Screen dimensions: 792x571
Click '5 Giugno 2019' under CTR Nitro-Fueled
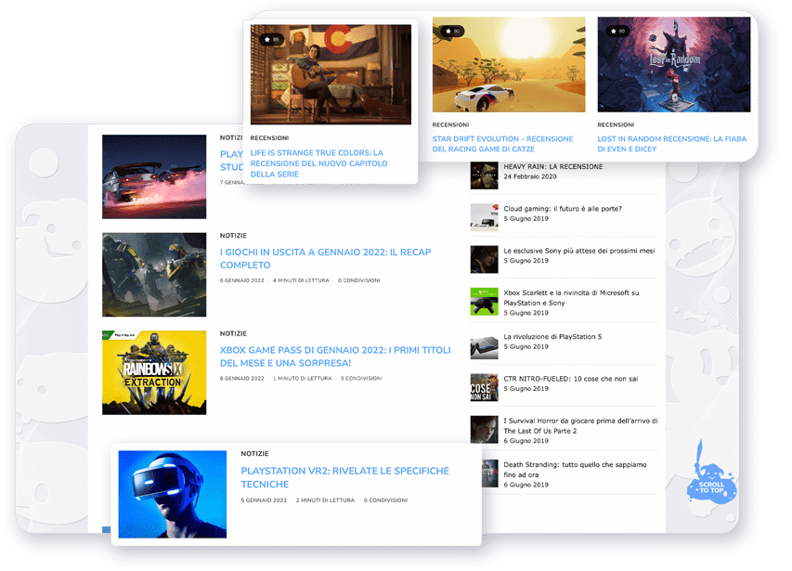(526, 389)
